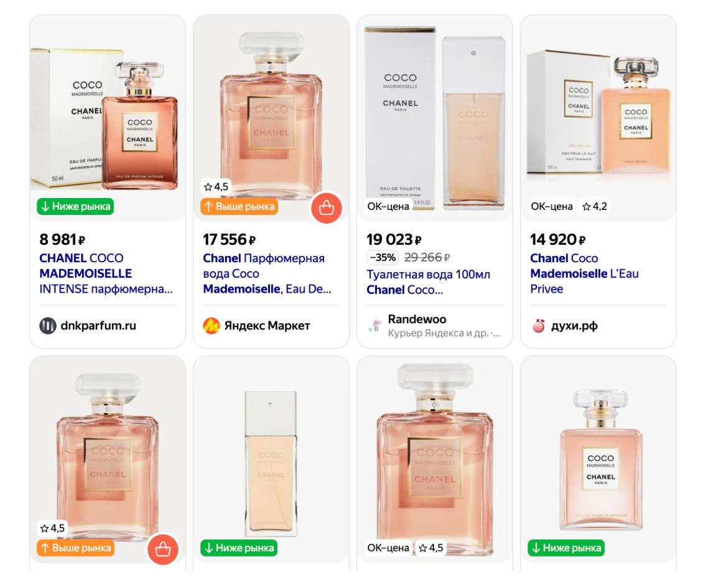703x583 pixels.
Task: Open the Eau de Toilette boxed thumbnail
Action: pos(434,112)
